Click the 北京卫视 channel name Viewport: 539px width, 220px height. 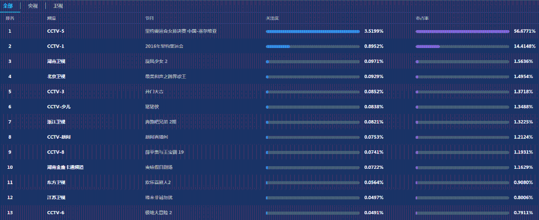click(56, 76)
